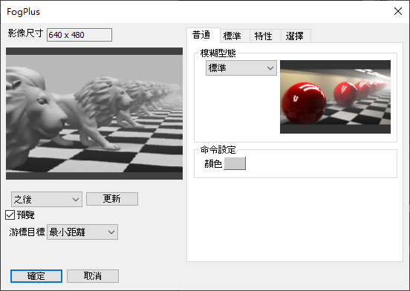Cancel using the 取消 button
This screenshot has width=410, height=291.
(93, 276)
